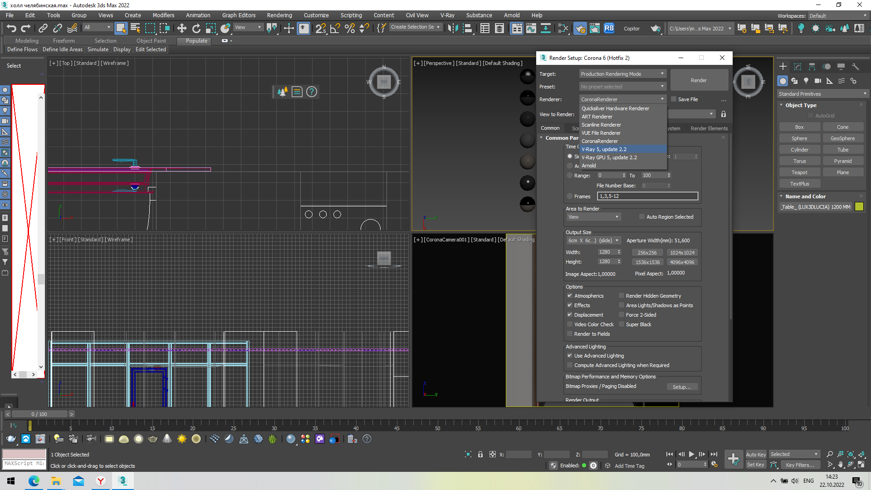Click the Undo arrow in main toolbar
This screenshot has width=871, height=490.
pos(12,28)
